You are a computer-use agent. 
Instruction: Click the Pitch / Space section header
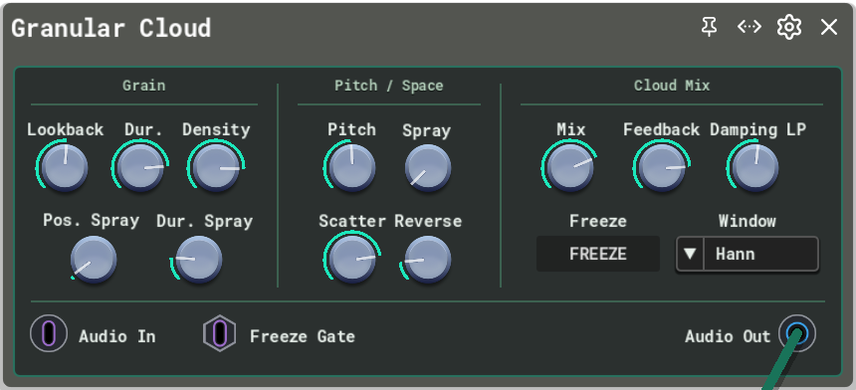tap(389, 86)
